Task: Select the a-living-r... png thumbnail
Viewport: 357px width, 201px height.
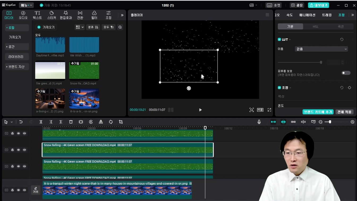Action: pos(50,99)
